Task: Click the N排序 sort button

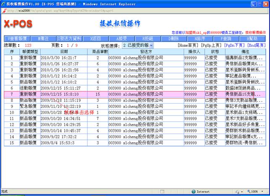Action: coord(200,38)
